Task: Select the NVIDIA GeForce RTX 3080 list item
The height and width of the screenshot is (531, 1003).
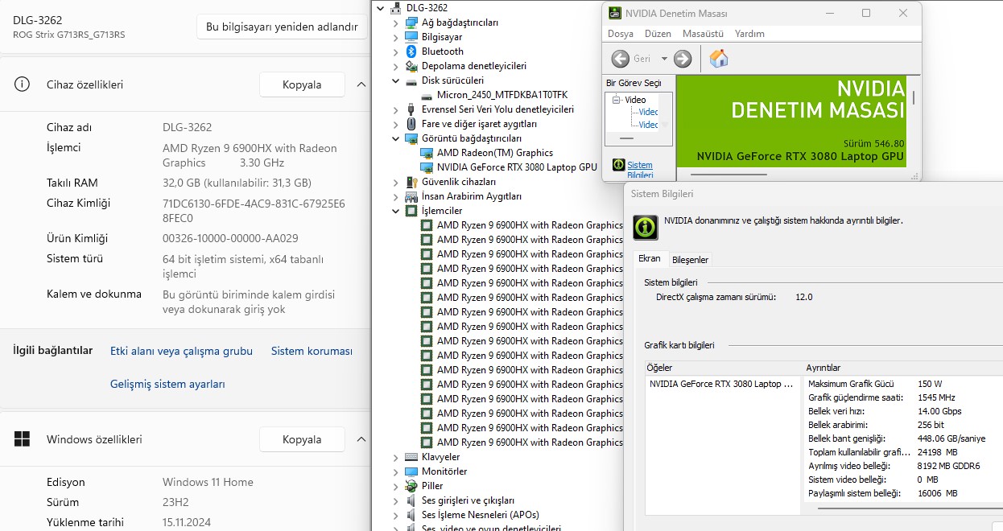Action: coord(722,384)
